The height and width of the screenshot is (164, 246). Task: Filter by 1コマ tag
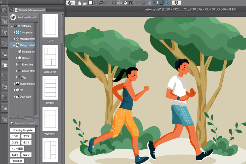pos(15,136)
